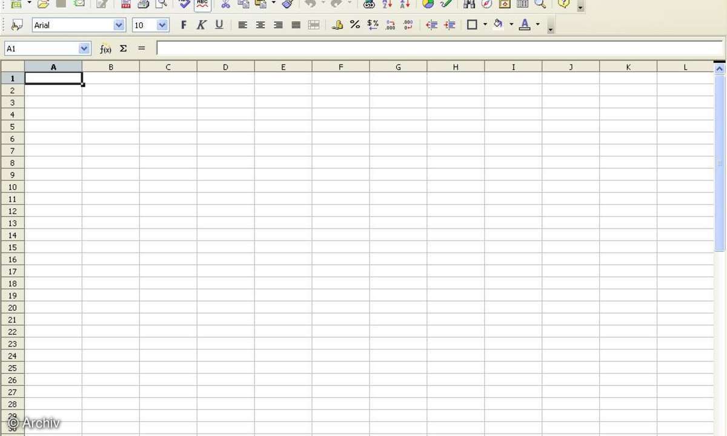Open the font size dropdown list
The image size is (727, 436).
[162, 25]
